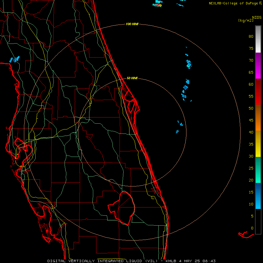Pick the yellow segment of the color bar

tap(258, 144)
